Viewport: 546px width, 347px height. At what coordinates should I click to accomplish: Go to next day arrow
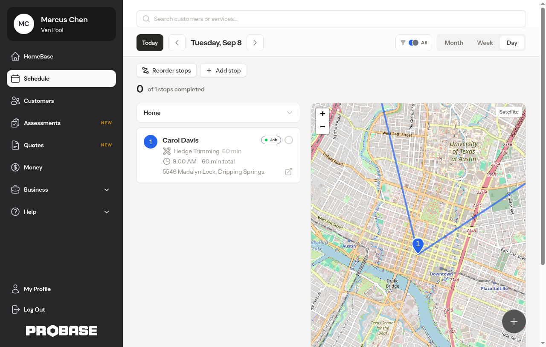tap(255, 43)
